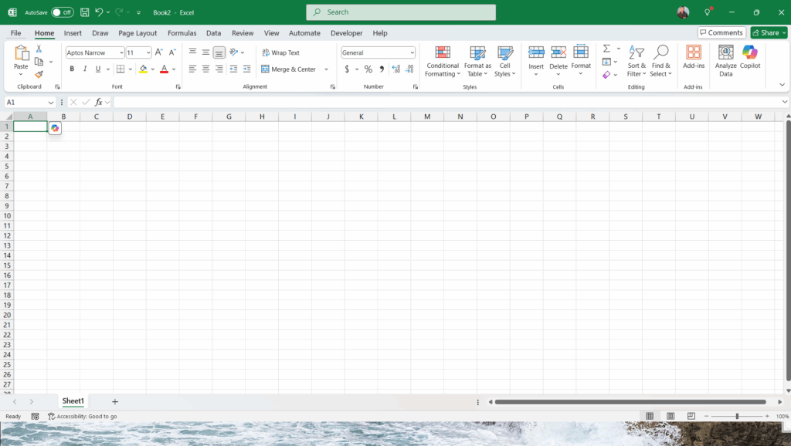Open Sort & Filter tool
Screen dimensions: 791x446
point(637,60)
